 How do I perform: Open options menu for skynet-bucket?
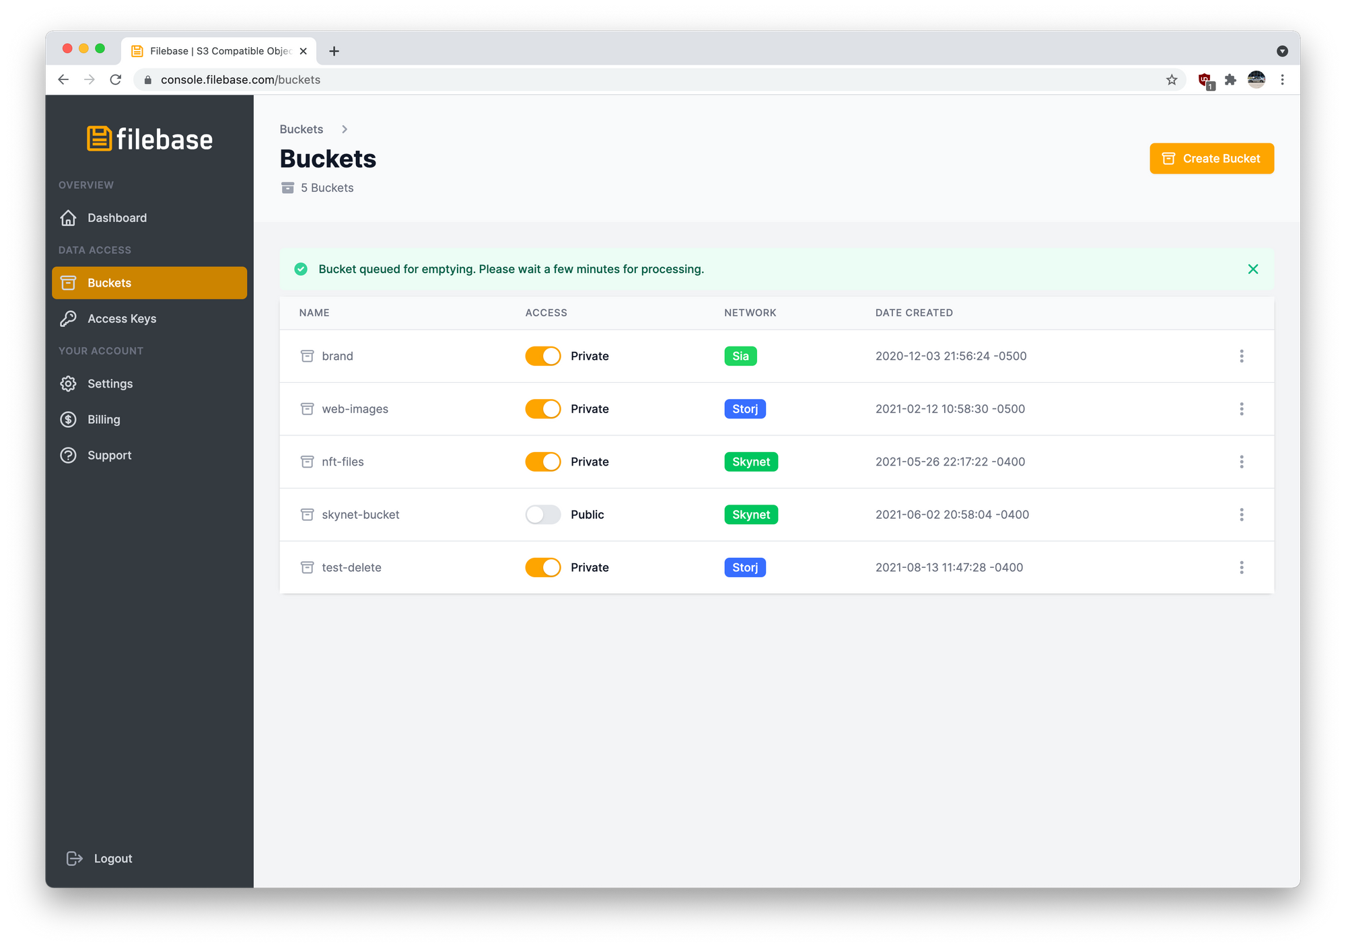[x=1242, y=515]
